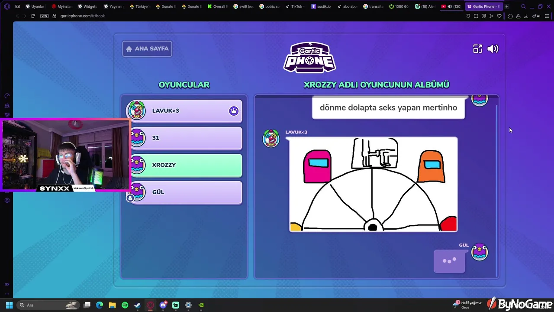The height and width of the screenshot is (312, 554).
Task: Click the taskbar search box Ara
Action: (x=48, y=305)
